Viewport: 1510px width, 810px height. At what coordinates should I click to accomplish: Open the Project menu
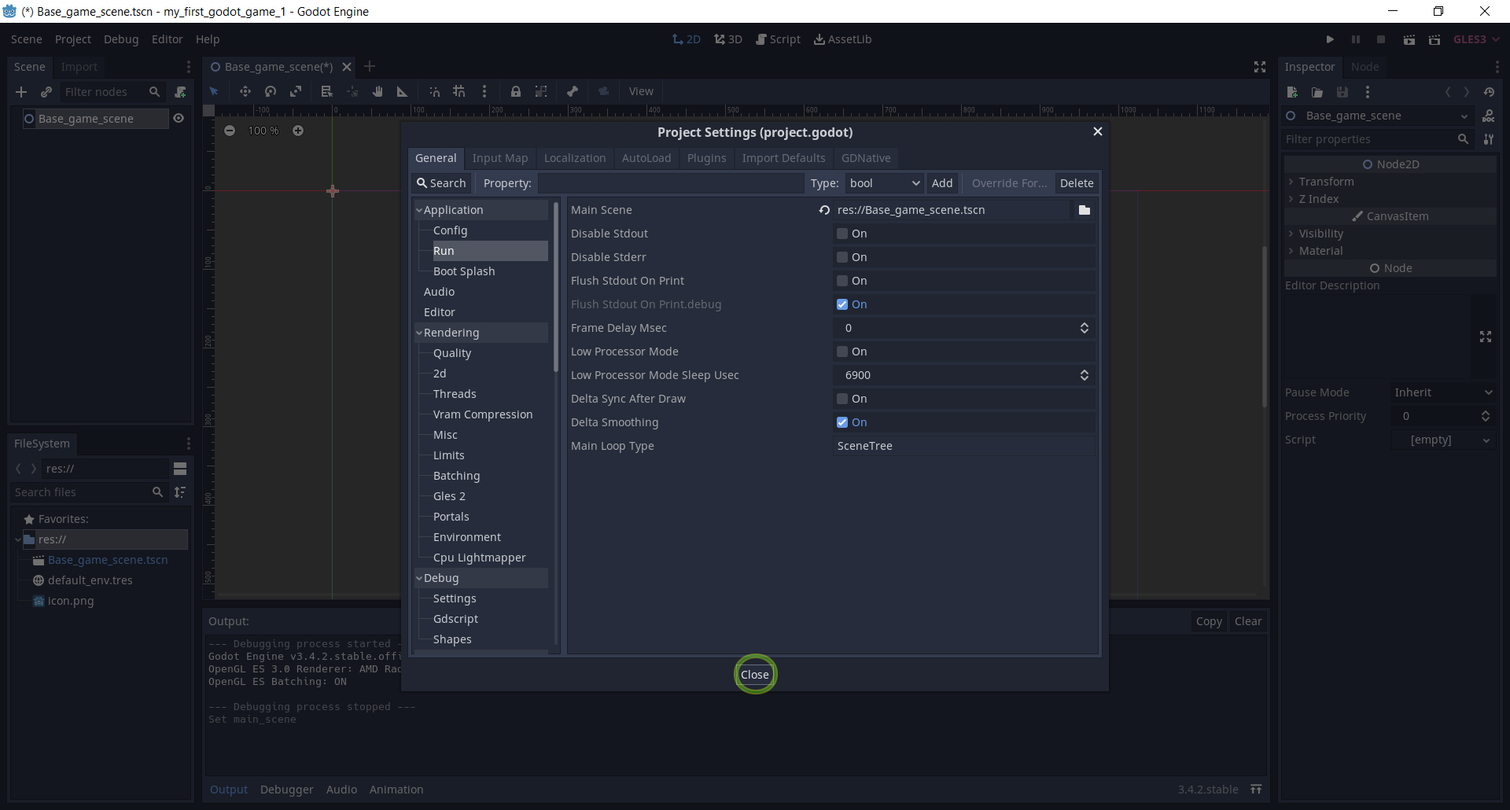tap(73, 39)
